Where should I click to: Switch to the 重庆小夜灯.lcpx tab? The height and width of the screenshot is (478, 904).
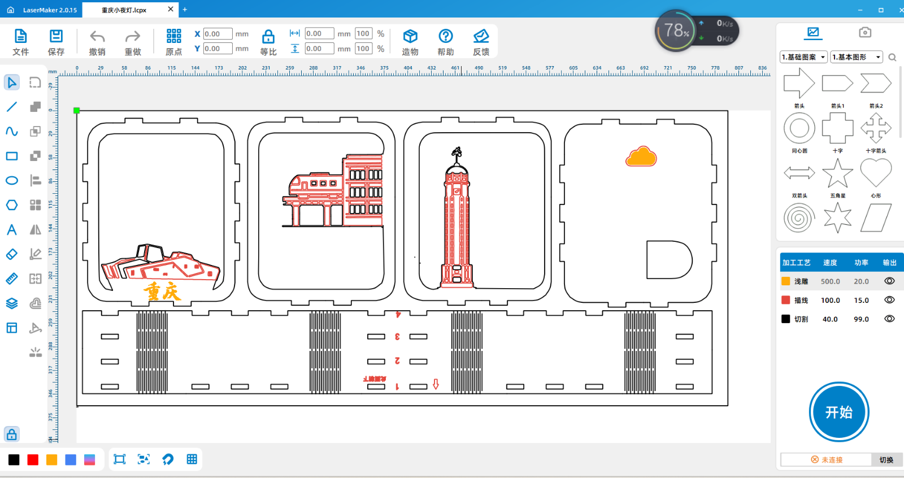[x=124, y=10]
